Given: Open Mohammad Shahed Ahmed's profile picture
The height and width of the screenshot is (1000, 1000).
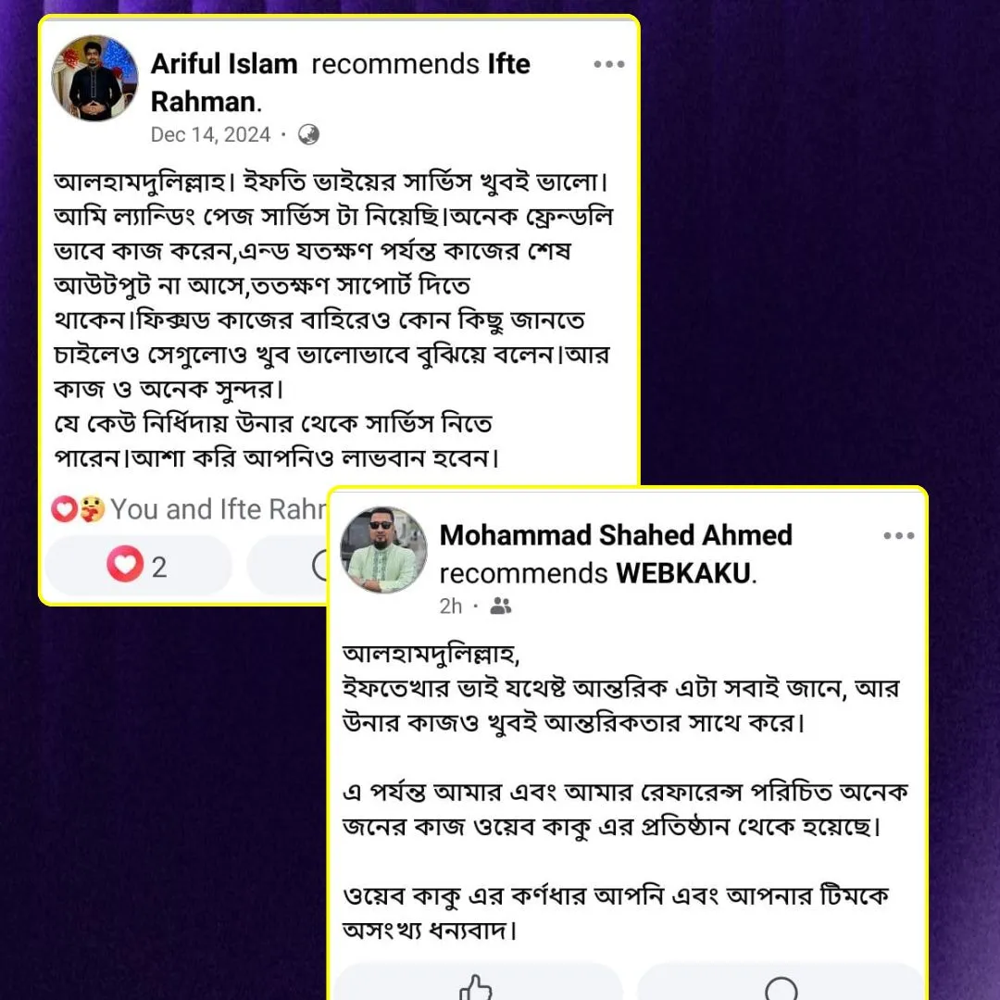Looking at the screenshot, I should click(x=383, y=549).
